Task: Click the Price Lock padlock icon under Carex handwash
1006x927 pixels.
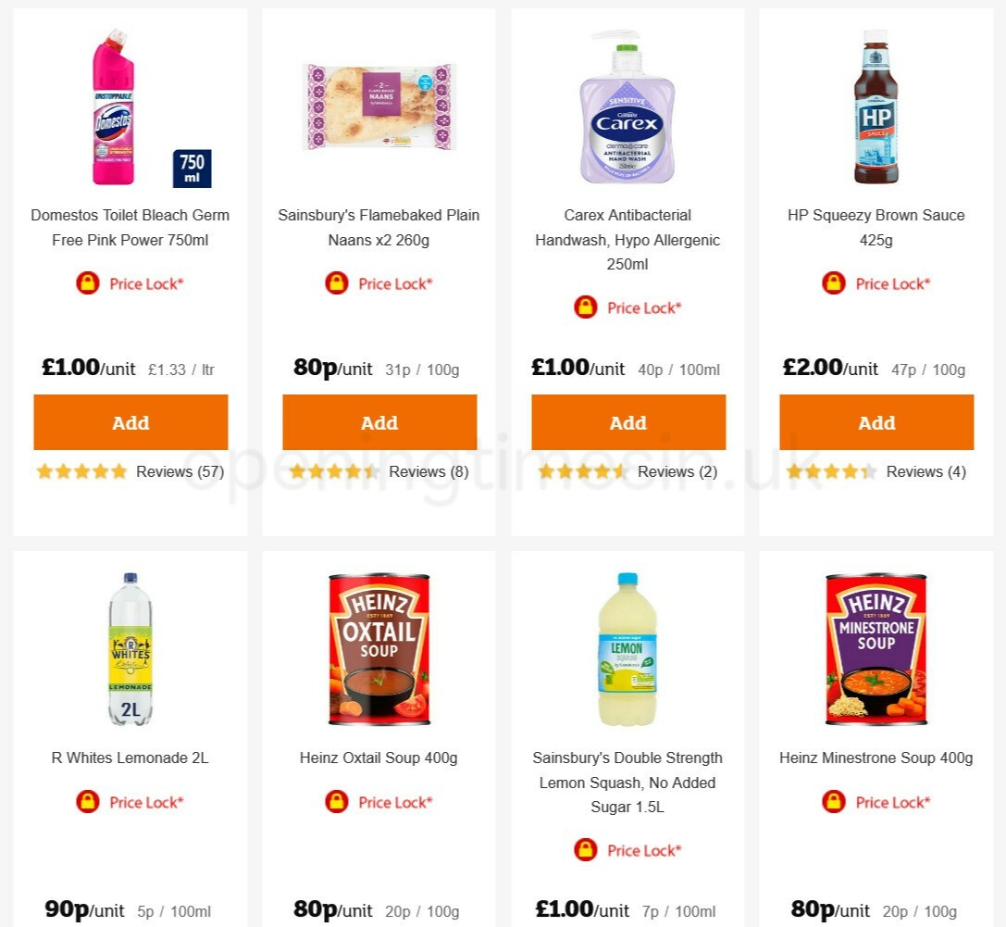Action: click(586, 307)
